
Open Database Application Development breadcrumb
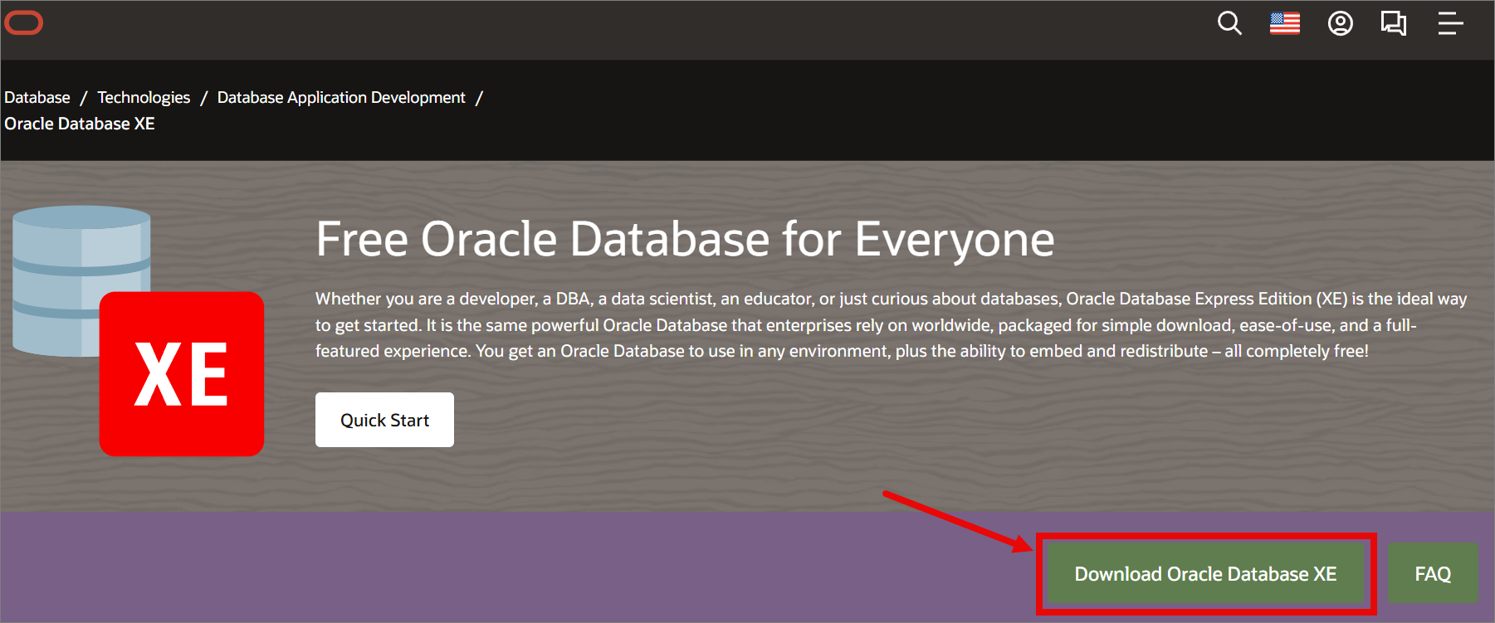point(341,97)
